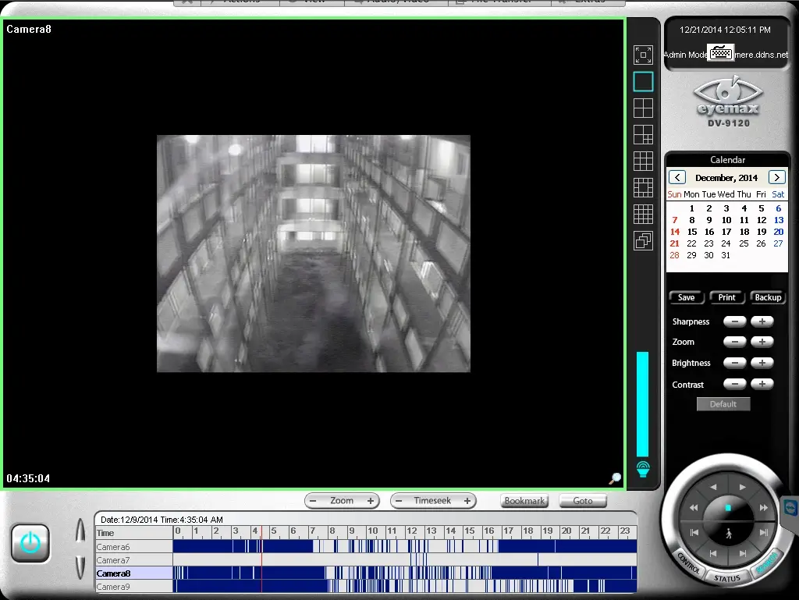Switch to the STATUS tab
Screen dimensions: 799x600
point(727,578)
